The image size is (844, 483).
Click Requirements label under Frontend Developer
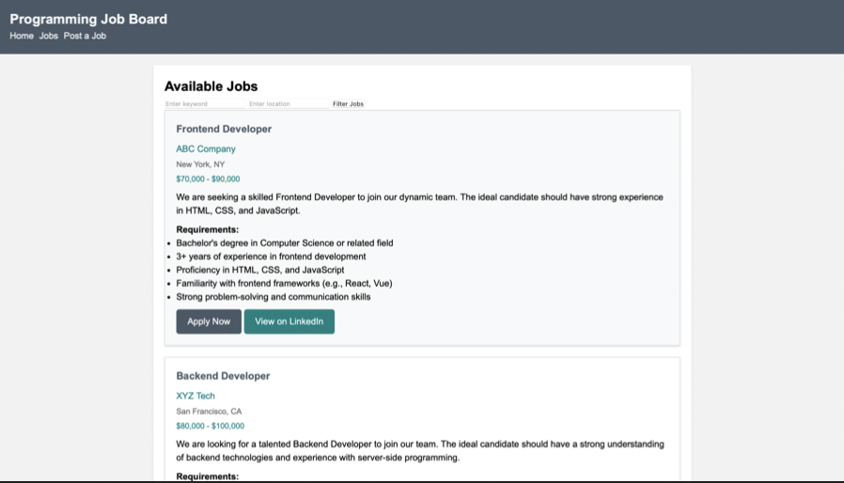[x=207, y=229]
